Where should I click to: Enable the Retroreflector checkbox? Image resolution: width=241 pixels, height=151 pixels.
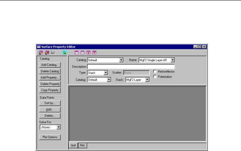click(155, 71)
